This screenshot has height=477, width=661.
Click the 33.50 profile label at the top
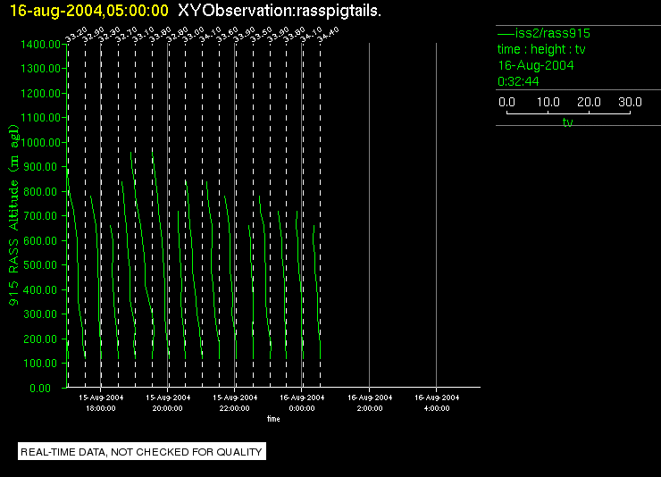click(261, 35)
